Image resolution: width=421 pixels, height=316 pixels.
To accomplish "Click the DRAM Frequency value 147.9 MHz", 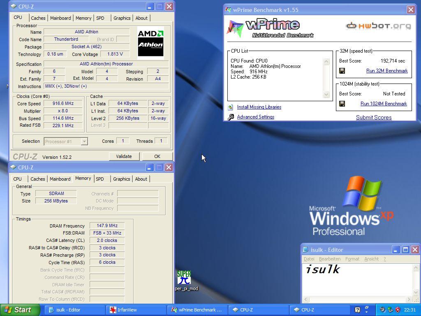I will 107,226.
